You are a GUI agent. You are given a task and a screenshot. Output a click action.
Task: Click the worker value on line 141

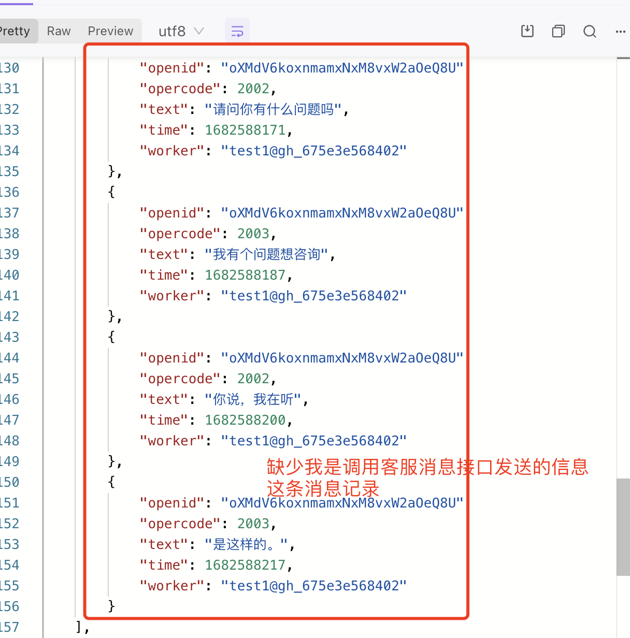click(314, 296)
